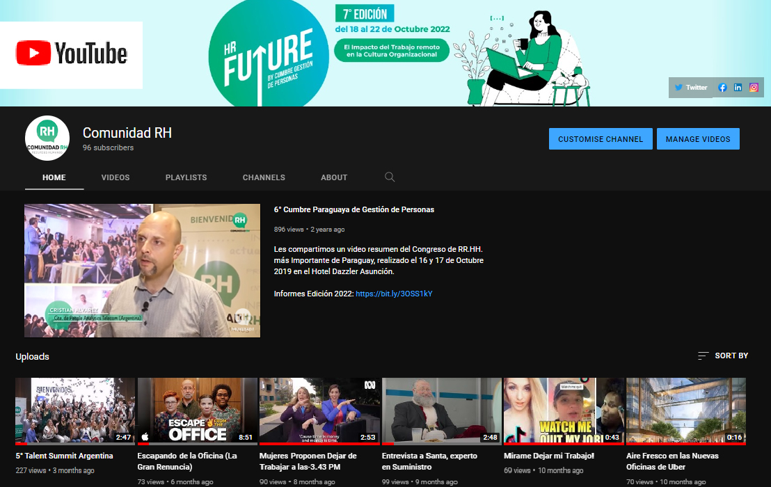Open the Playlists tab
Viewport: 771px width, 487px height.
tap(186, 177)
